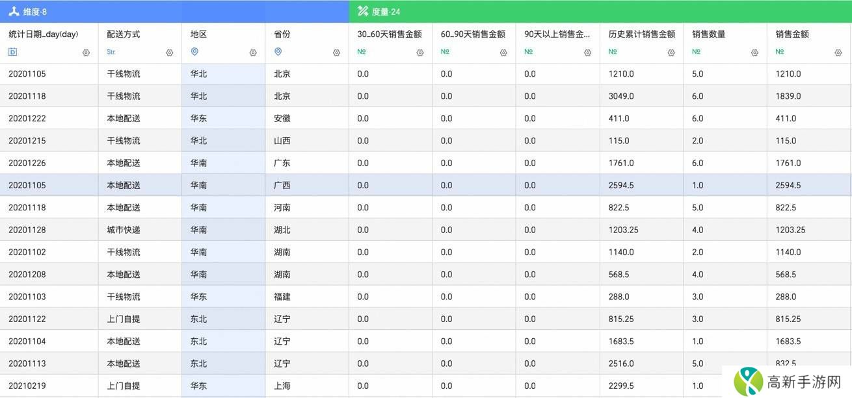Click number type icon under 历史累计销售金额
This screenshot has width=852, height=398.
point(613,52)
